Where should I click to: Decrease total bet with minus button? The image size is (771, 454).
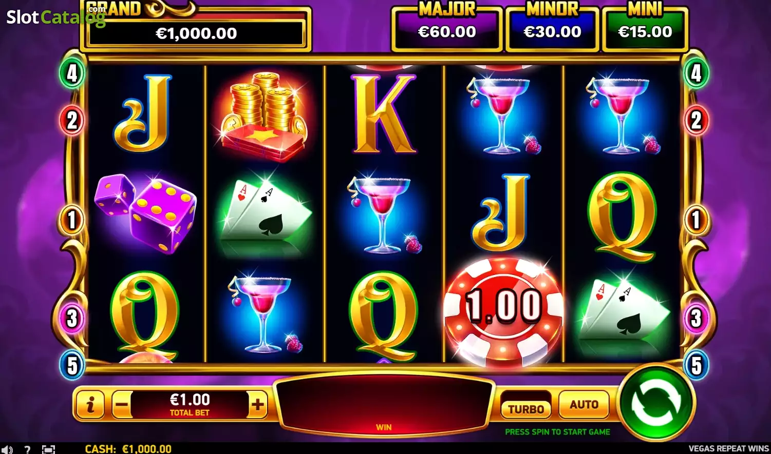(x=122, y=405)
